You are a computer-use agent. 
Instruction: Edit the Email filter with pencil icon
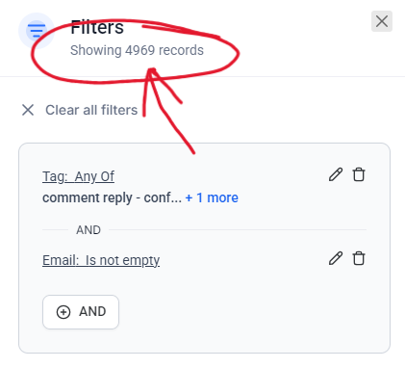point(336,258)
